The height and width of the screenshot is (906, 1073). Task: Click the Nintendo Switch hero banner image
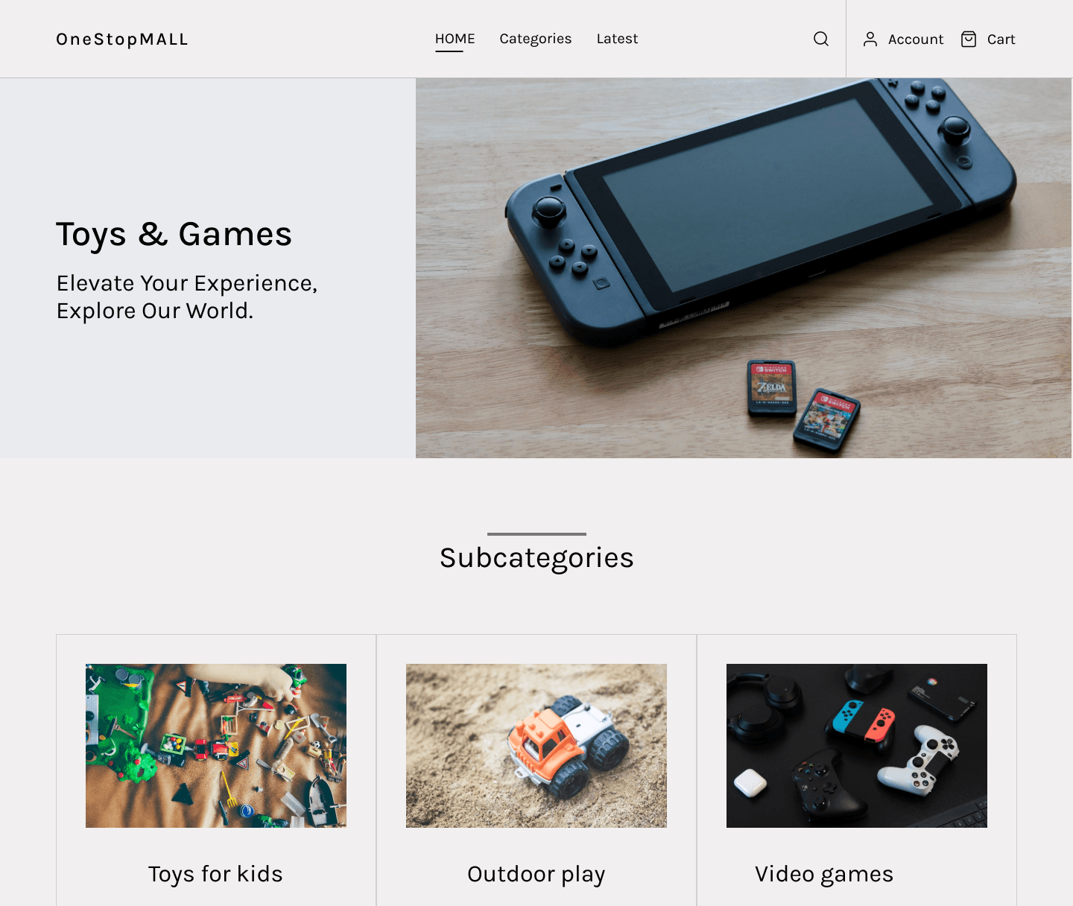pyautogui.click(x=744, y=268)
